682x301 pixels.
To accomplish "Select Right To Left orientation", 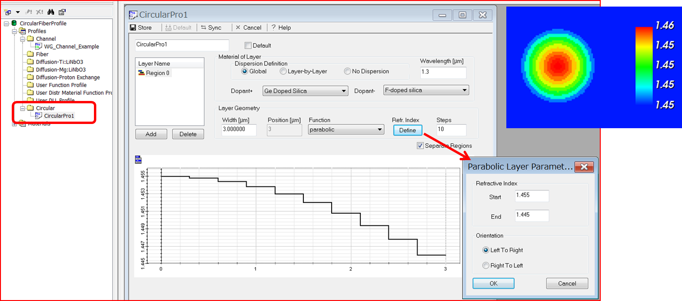I will [486, 265].
